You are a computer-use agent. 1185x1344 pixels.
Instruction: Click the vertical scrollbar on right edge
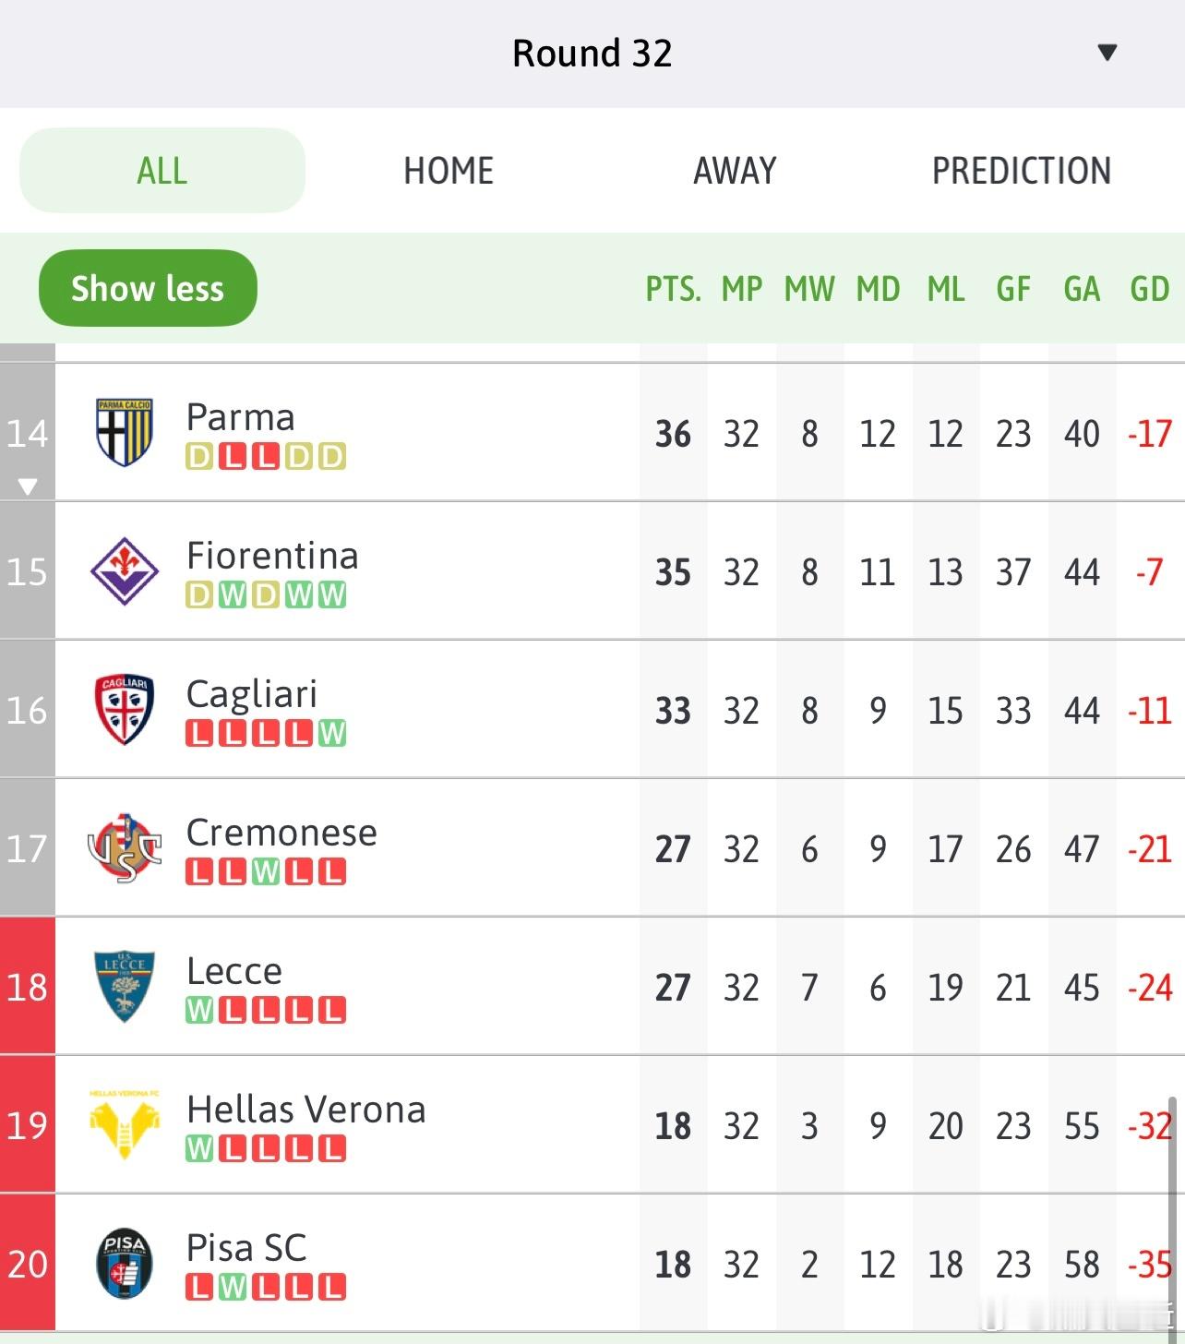[x=1172, y=1200]
